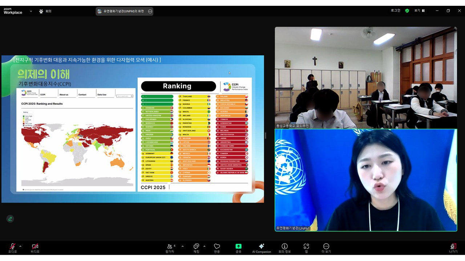Unmute the microphone with 오디오 button
465x261 pixels.
pyautogui.click(x=12, y=247)
